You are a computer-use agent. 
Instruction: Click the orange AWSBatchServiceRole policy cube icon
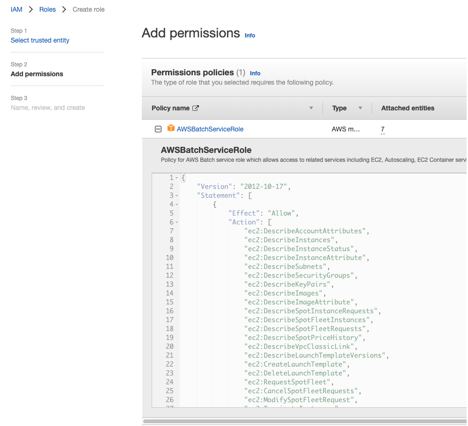coord(171,129)
